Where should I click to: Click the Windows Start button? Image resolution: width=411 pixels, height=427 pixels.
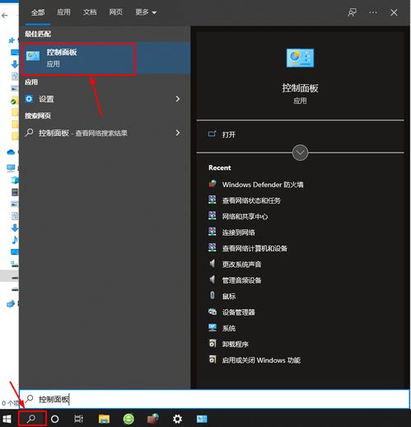[x=7, y=419]
